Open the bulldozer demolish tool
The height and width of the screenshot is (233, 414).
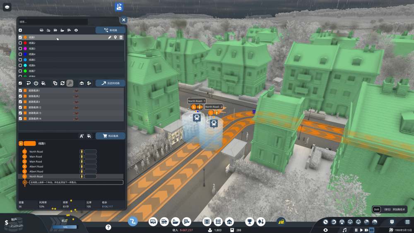(281, 221)
